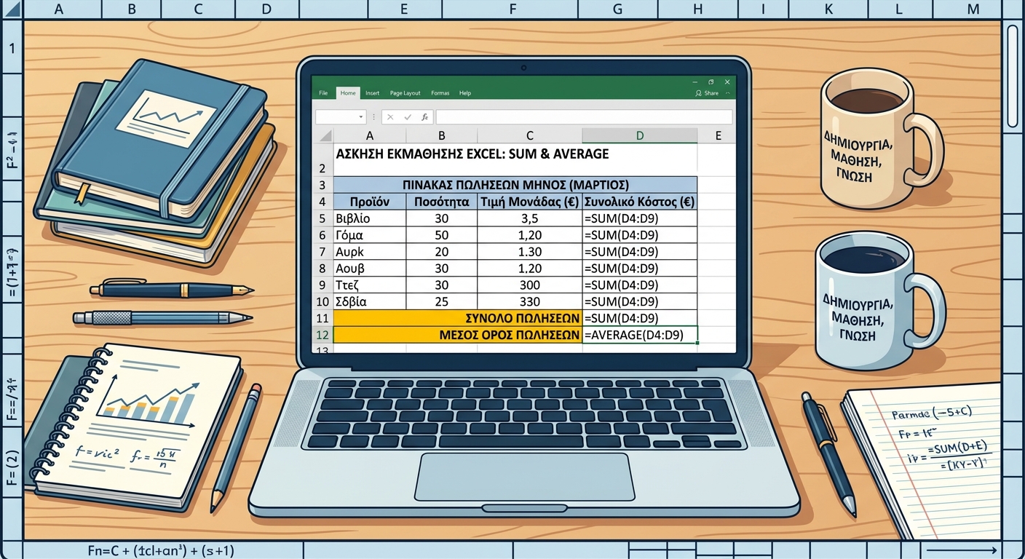
Task: Select the 'Γόμα' product cell
Action: coord(370,235)
